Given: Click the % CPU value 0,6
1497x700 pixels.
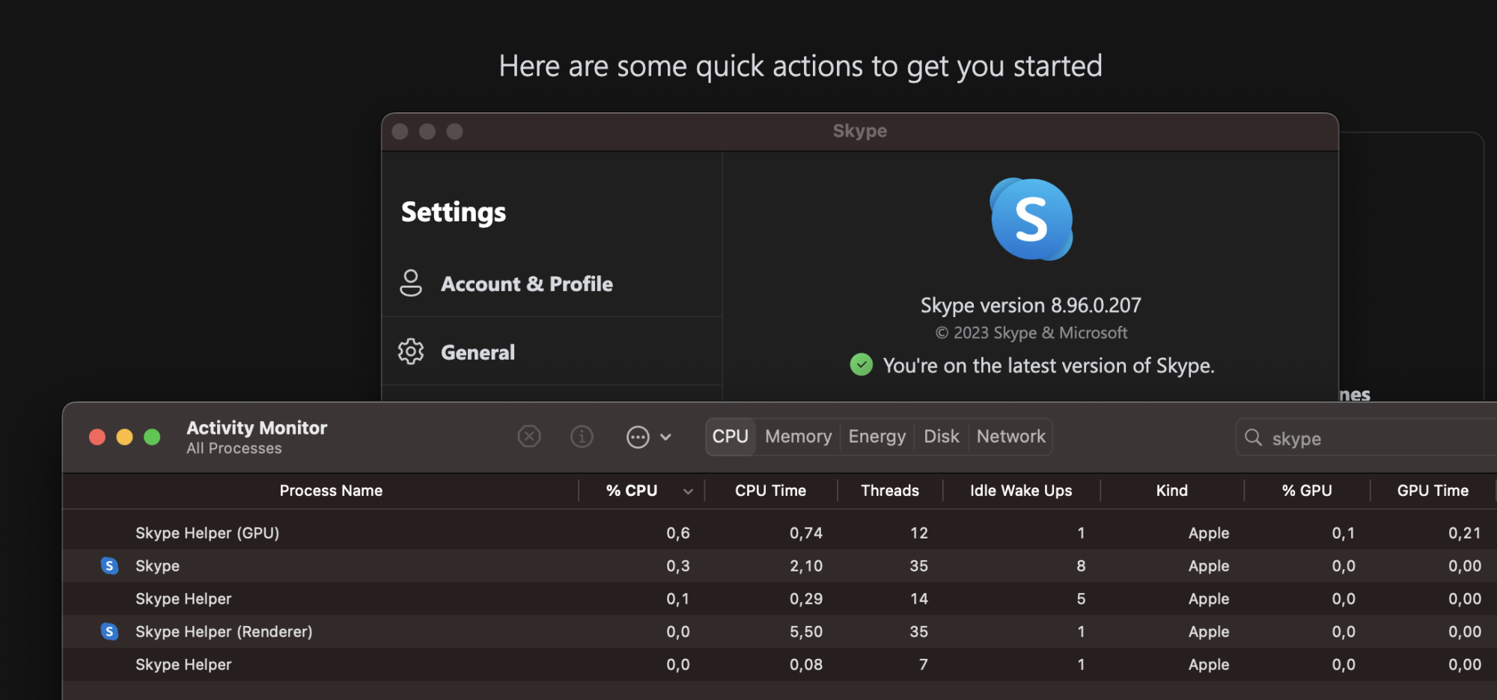Looking at the screenshot, I should [x=678, y=533].
